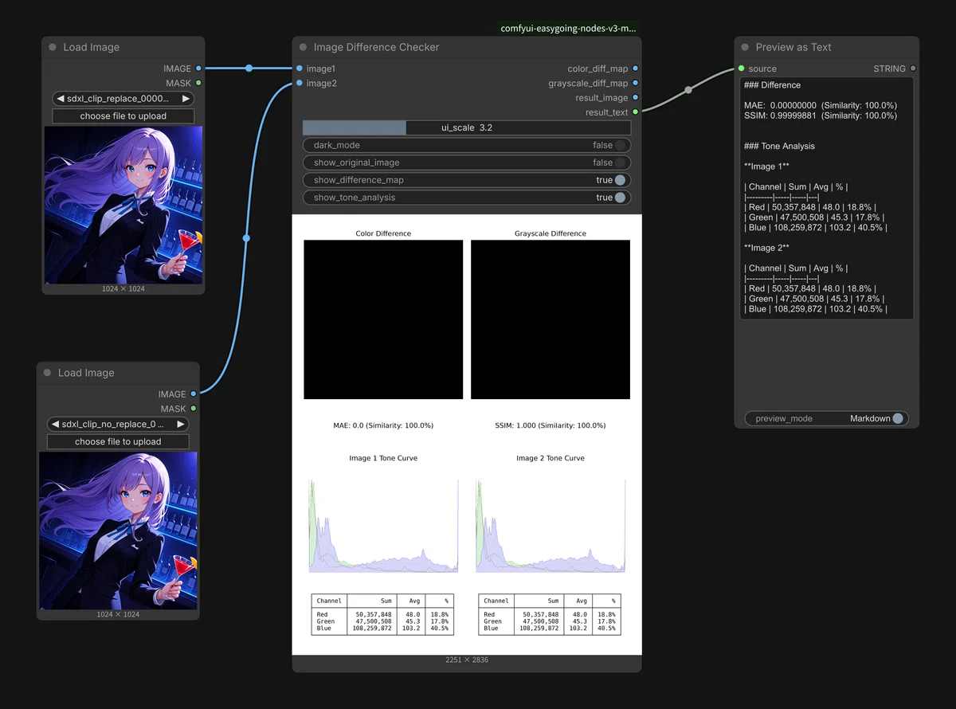Click the ### Tone Analysis heading text

click(x=779, y=146)
